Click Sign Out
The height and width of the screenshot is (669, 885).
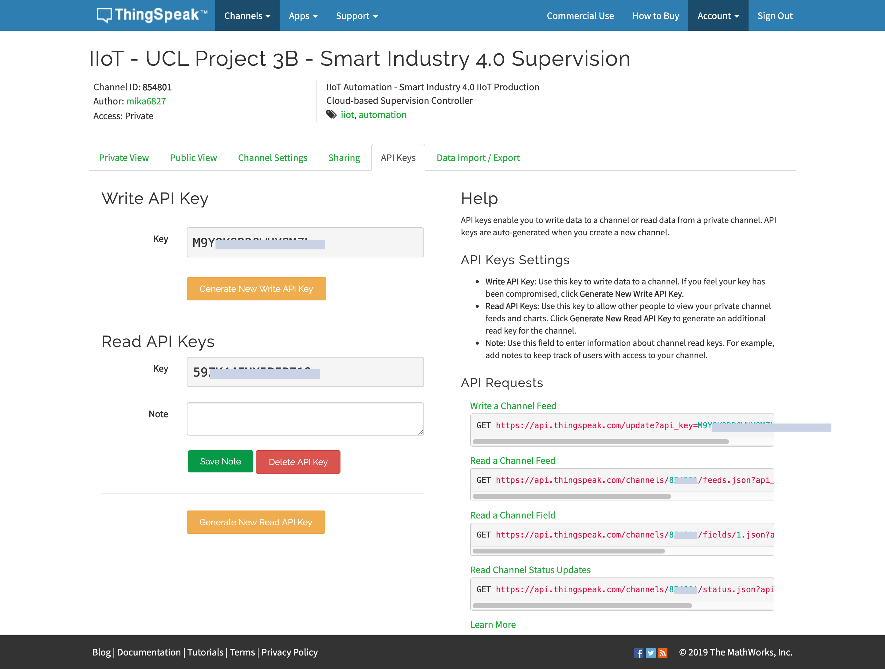(x=775, y=16)
